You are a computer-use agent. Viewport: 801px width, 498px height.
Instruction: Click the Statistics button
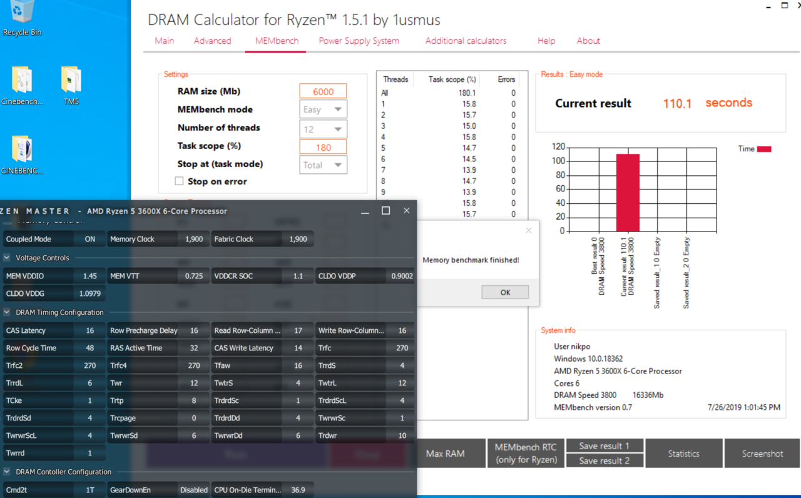[x=683, y=454]
